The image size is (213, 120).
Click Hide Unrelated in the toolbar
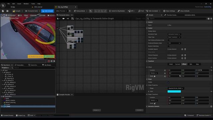click(x=152, y=11)
